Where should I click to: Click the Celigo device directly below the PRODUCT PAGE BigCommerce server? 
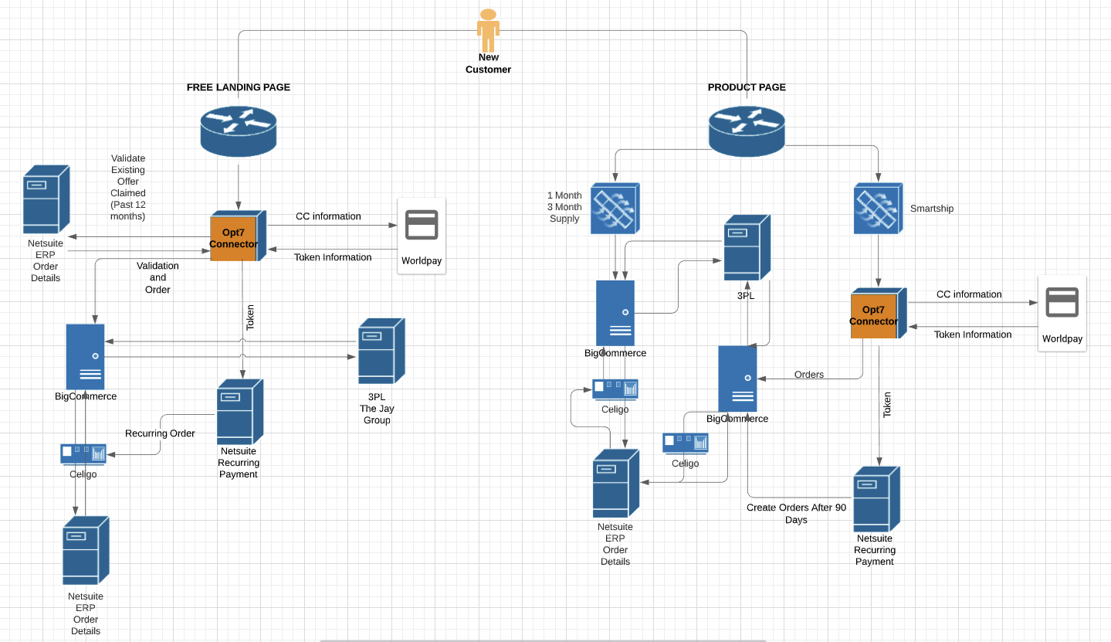615,389
